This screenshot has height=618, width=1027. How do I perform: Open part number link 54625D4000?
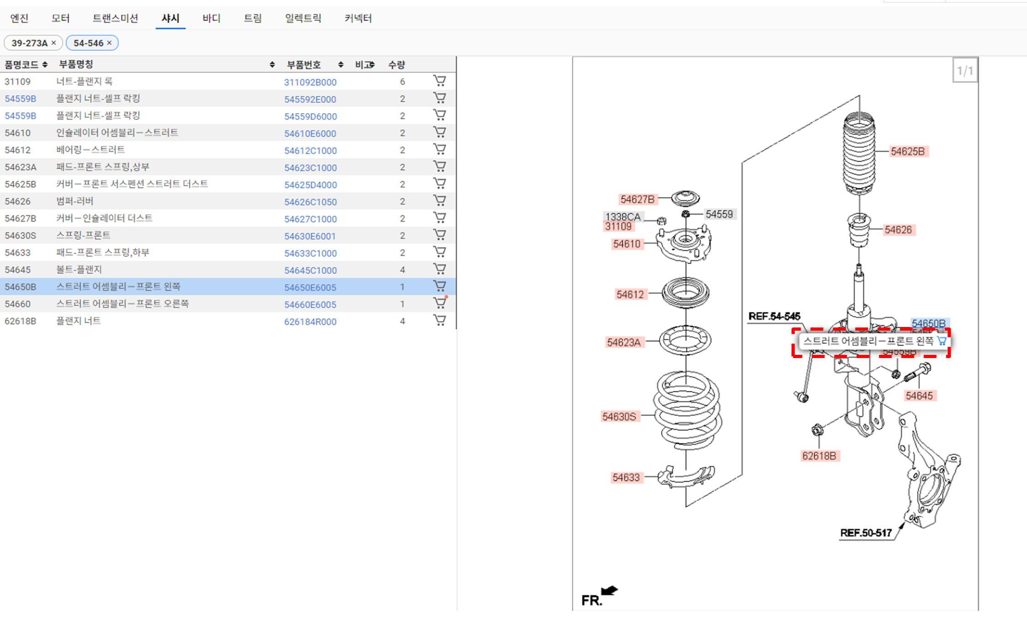pos(310,185)
